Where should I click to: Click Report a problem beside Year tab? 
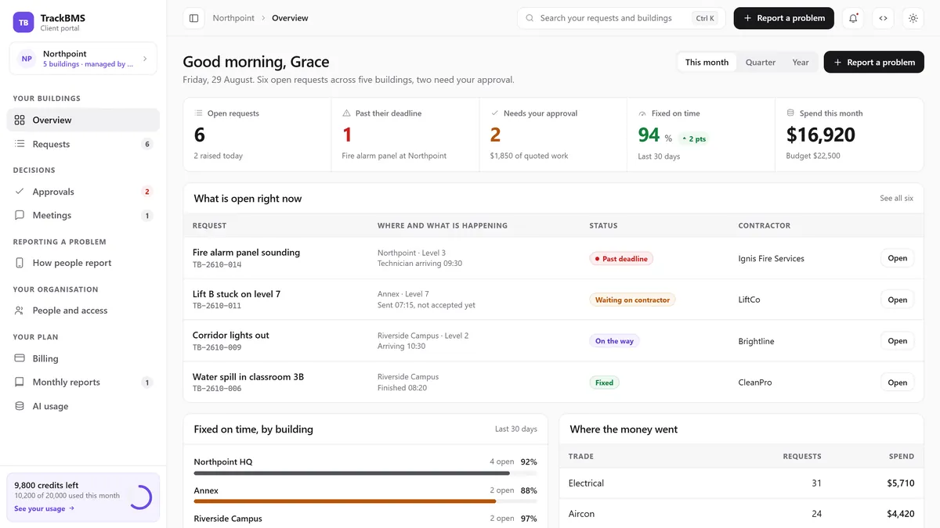(x=873, y=63)
